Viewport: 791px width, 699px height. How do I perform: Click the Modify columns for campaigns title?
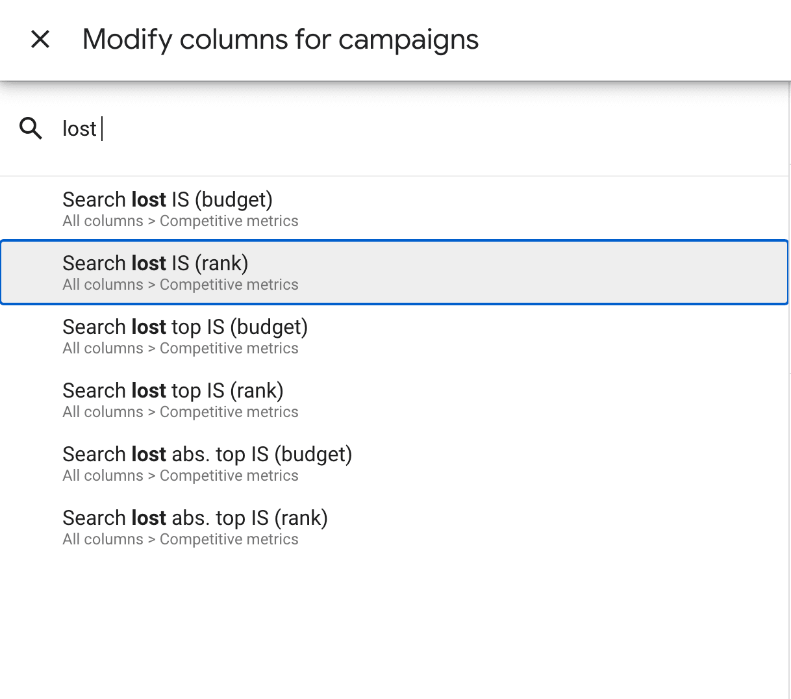pyautogui.click(x=279, y=39)
